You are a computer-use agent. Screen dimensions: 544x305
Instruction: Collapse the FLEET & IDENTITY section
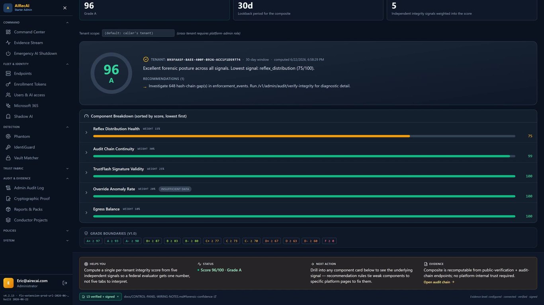(x=67, y=64)
